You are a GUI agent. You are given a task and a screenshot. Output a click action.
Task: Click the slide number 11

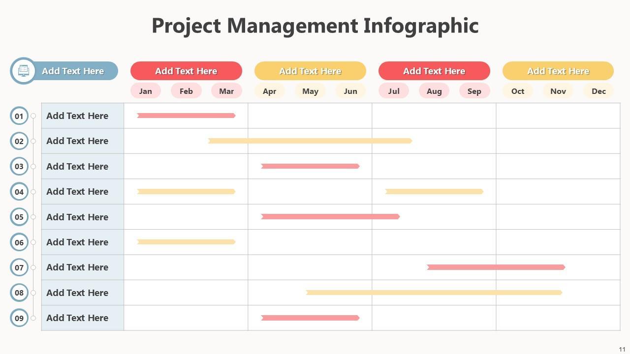tap(622, 350)
